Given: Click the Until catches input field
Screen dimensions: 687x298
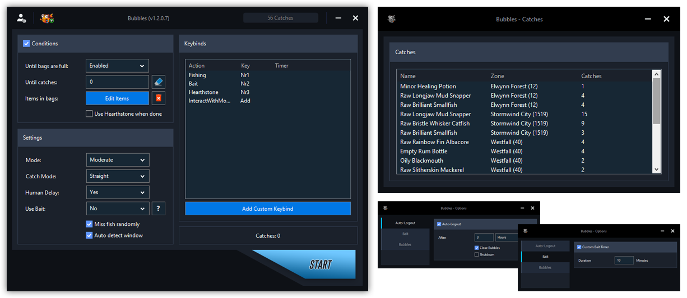Looking at the screenshot, I should tap(117, 82).
